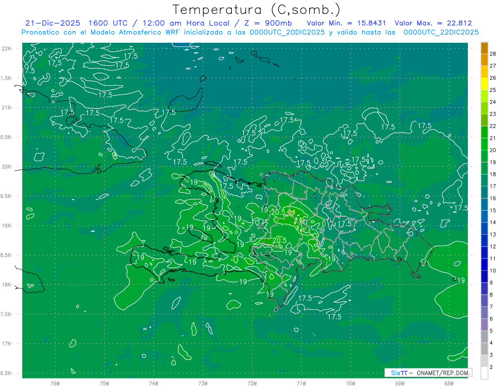Click the "10" label on the color scale
Screen dimensions: 504x389
point(493,271)
